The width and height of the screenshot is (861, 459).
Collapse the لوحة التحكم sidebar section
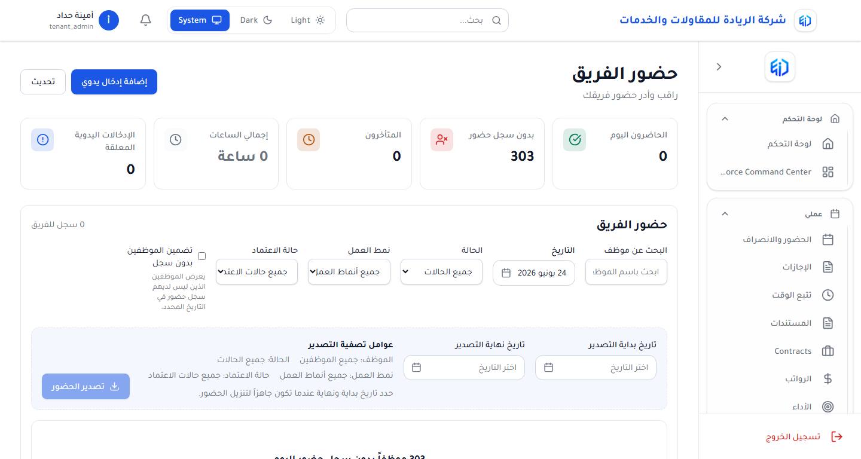pos(725,119)
